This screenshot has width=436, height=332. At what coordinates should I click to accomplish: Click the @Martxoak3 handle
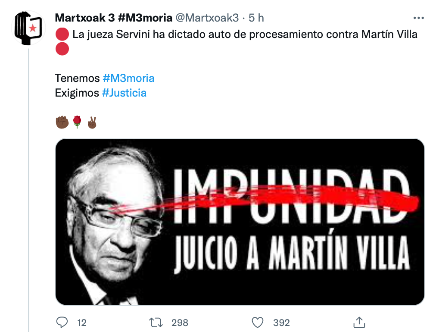click(207, 18)
